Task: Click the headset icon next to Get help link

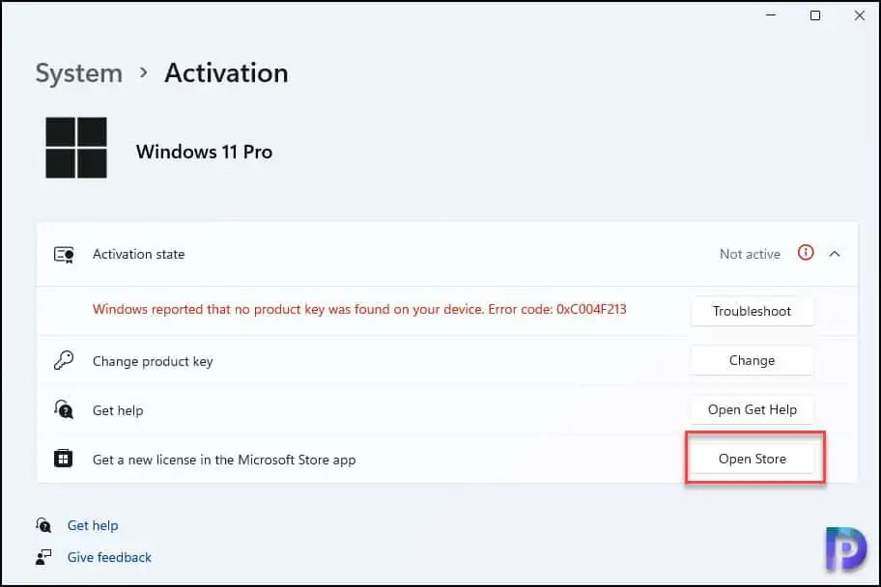Action: pyautogui.click(x=43, y=525)
